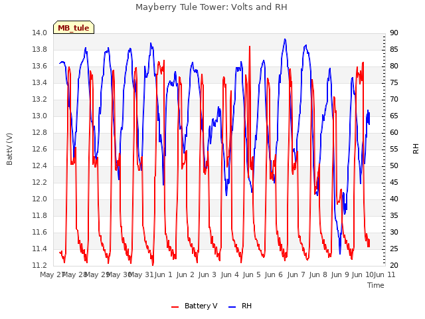Click the Jun 6 date tick label
The height and width of the screenshot is (319, 425).
point(274,275)
